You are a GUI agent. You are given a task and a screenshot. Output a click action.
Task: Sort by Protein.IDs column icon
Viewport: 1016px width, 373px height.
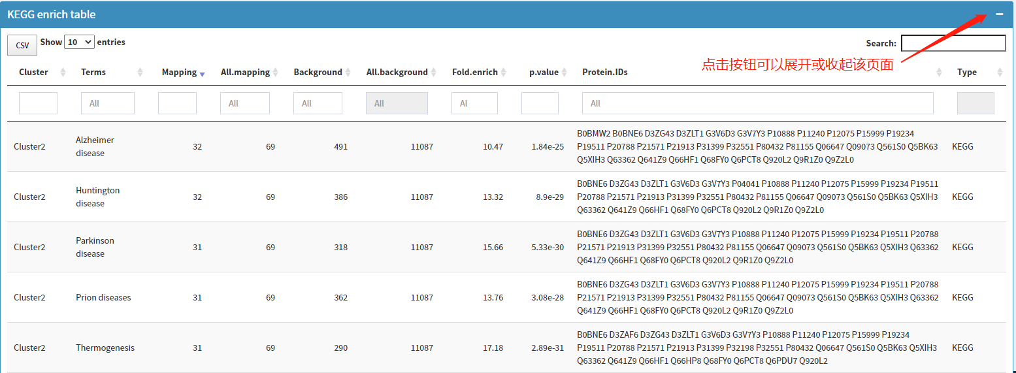click(939, 73)
